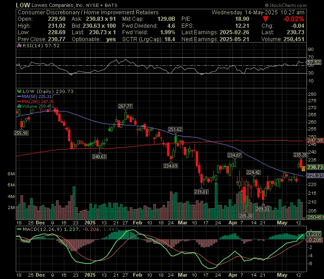
Task: Click the Next Earnings 2025-05-21 date
Action: pyautogui.click(x=234, y=39)
